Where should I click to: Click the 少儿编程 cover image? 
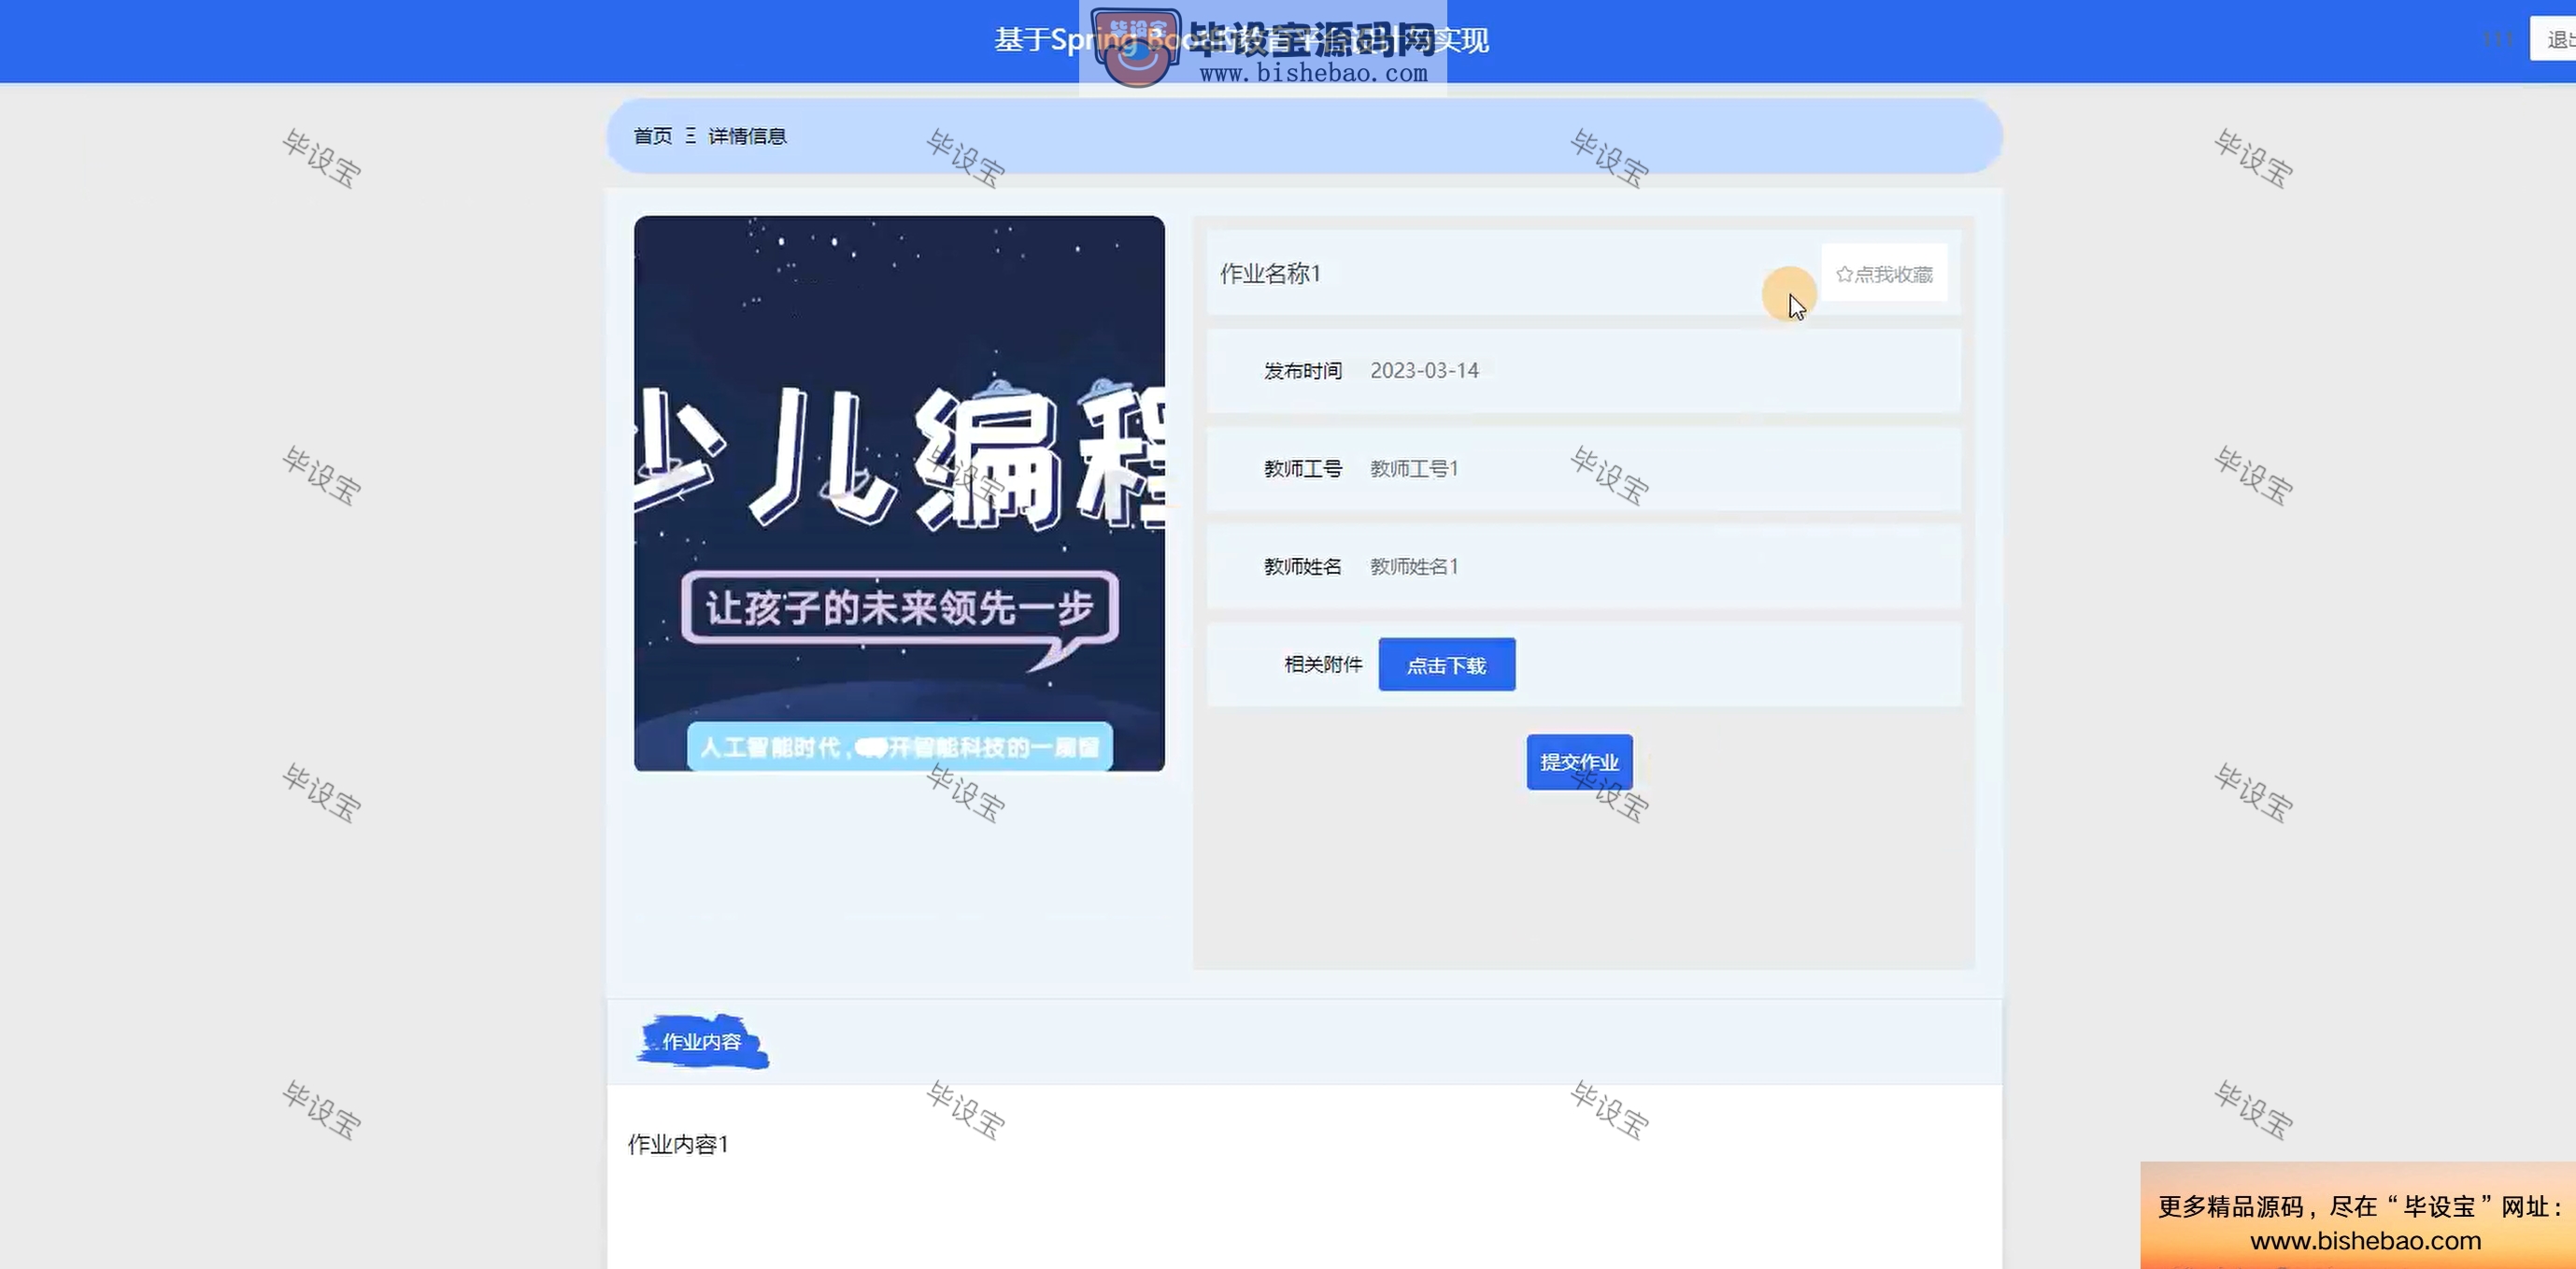pos(899,494)
